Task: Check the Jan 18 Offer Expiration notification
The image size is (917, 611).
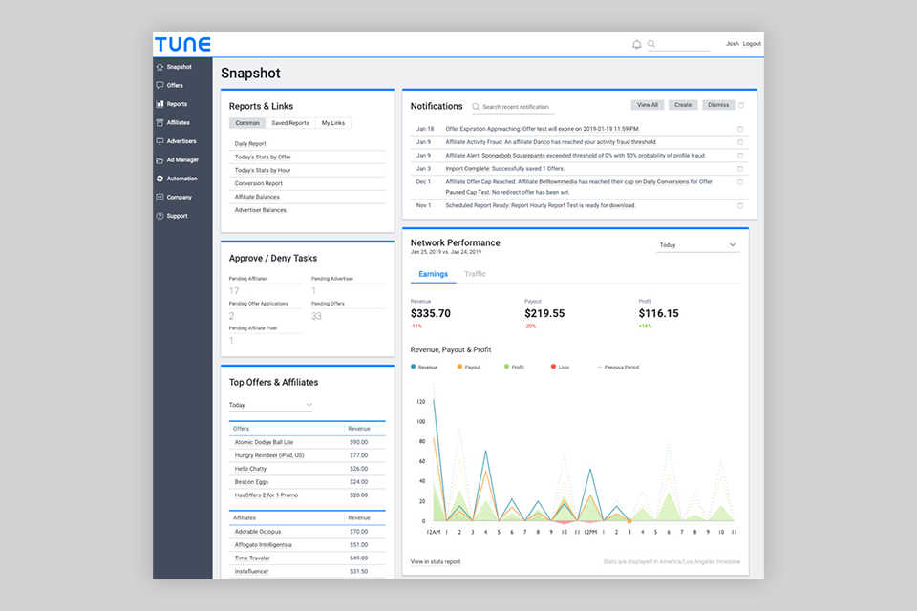Action: coord(740,129)
